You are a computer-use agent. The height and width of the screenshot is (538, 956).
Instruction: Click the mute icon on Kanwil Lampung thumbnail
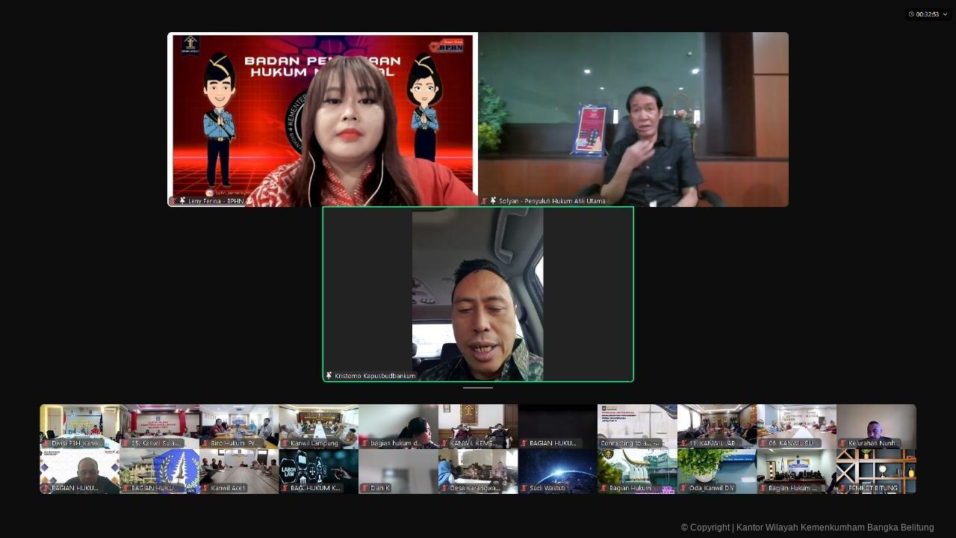tap(285, 442)
